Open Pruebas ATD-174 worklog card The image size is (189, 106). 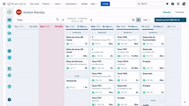153,65
